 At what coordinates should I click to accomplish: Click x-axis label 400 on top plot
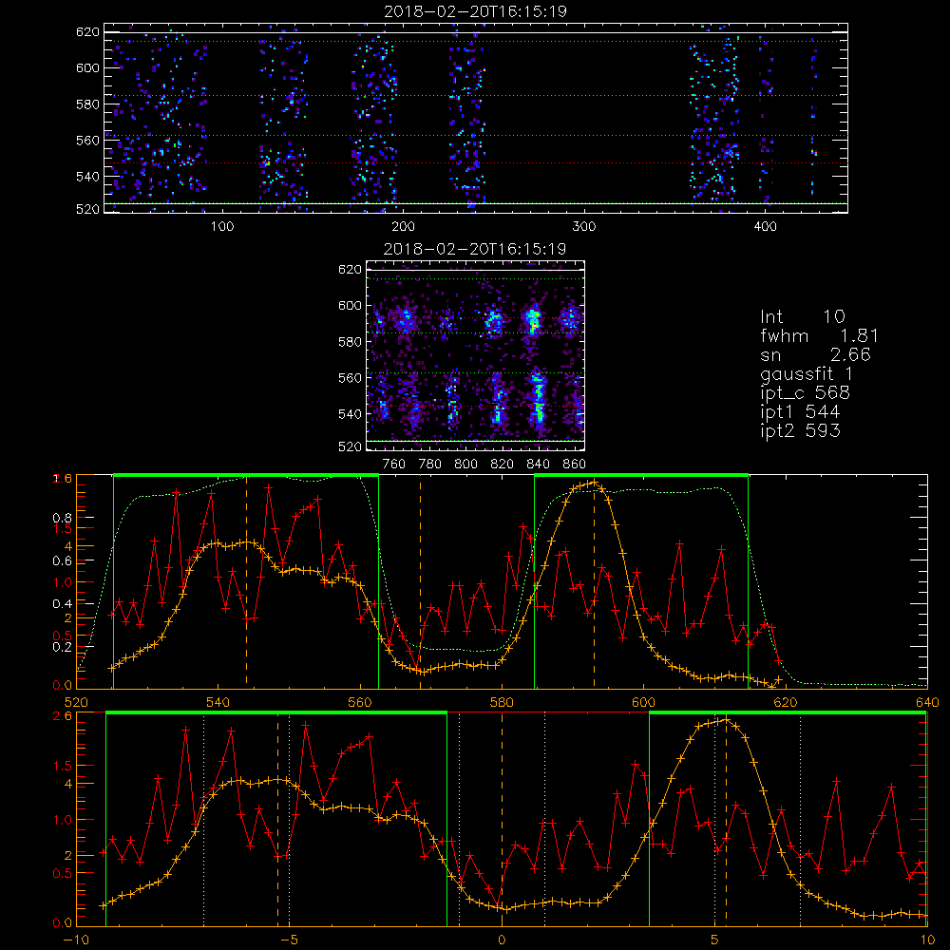pos(765,227)
